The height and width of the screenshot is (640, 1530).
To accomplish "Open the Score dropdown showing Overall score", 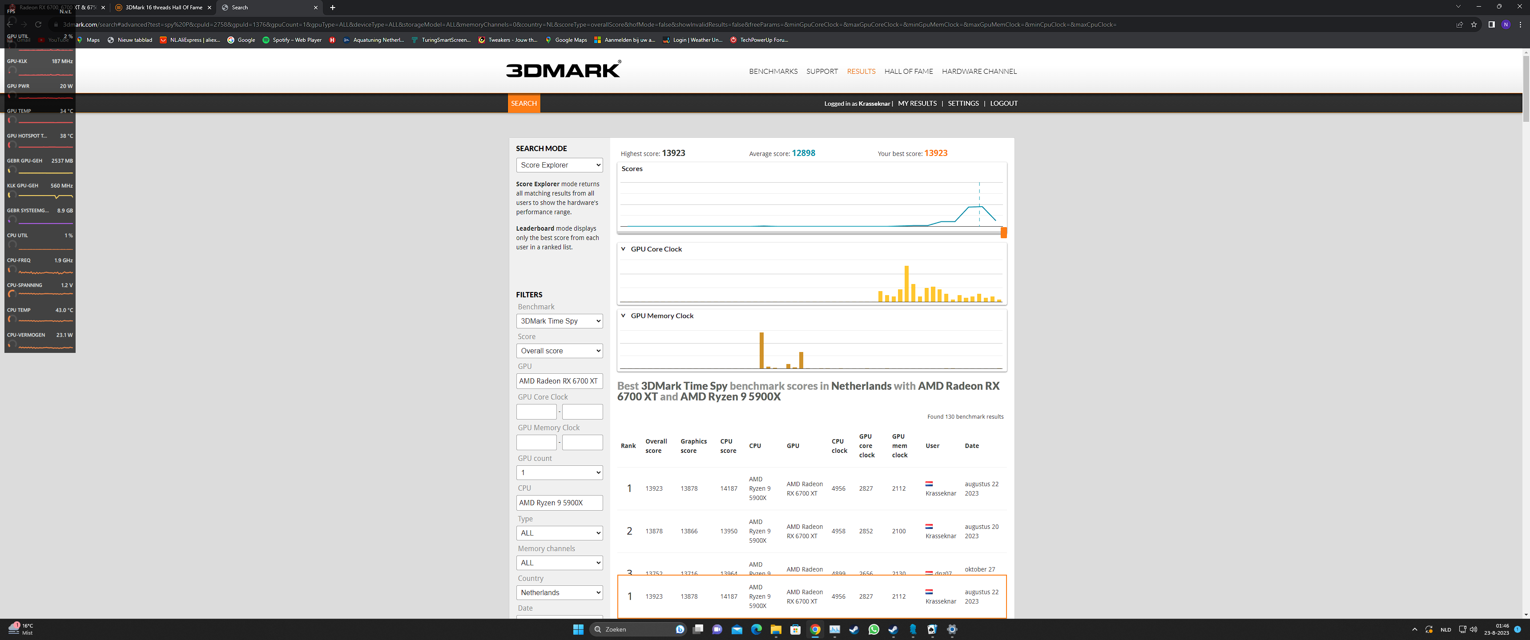I will click(x=560, y=351).
